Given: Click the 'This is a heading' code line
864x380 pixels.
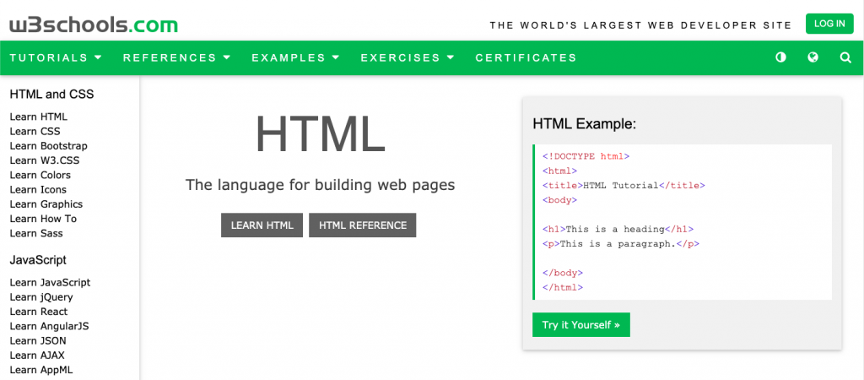Looking at the screenshot, I should (x=618, y=229).
